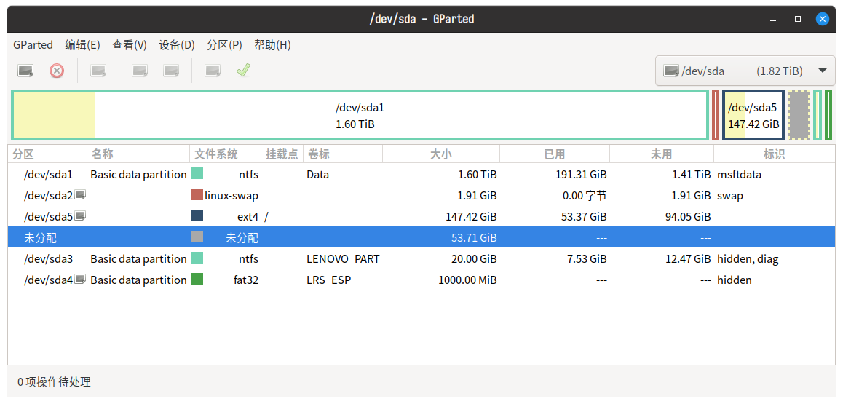Click the status icon beside /dev/sda4
843x404 pixels.
click(x=81, y=280)
